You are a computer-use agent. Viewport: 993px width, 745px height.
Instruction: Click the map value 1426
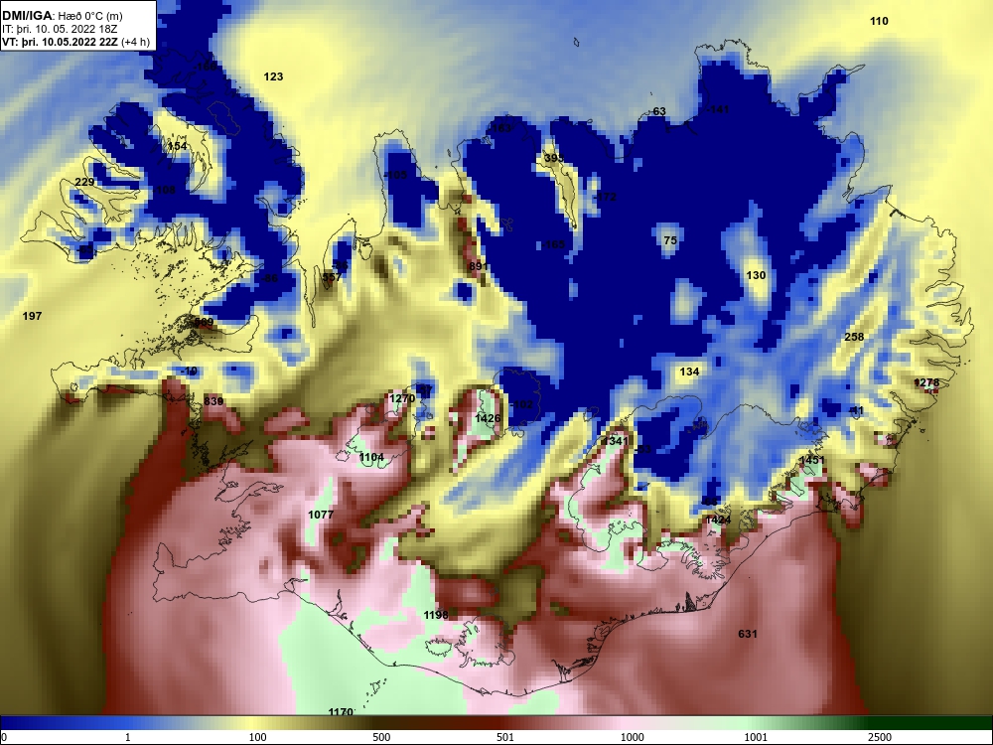[488, 418]
